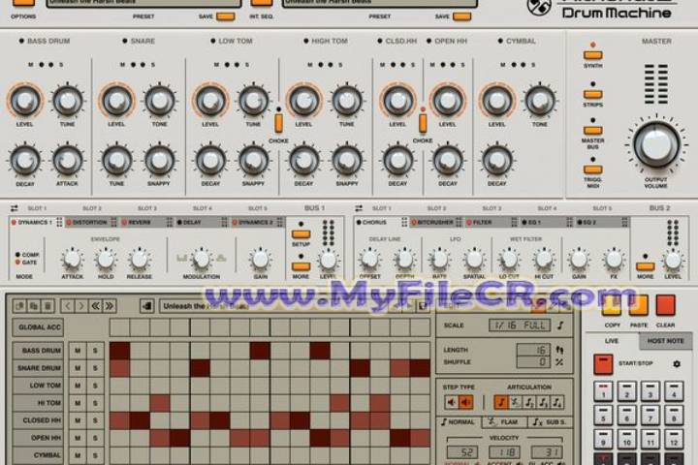This screenshot has width=698, height=465.
Task: Click the double right arrow in the sequencer
Action: tap(109, 306)
